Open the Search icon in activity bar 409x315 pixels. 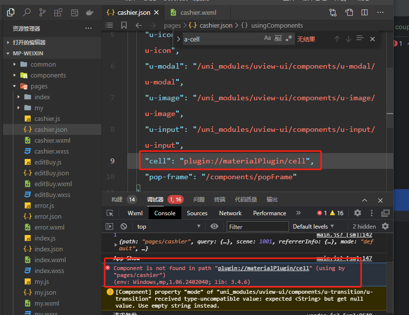click(x=27, y=12)
